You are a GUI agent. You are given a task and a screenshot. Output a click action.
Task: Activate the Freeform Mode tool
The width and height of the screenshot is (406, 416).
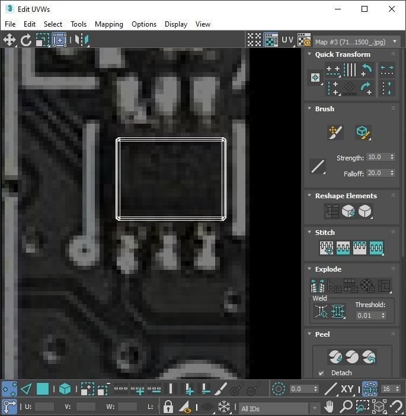click(x=59, y=40)
